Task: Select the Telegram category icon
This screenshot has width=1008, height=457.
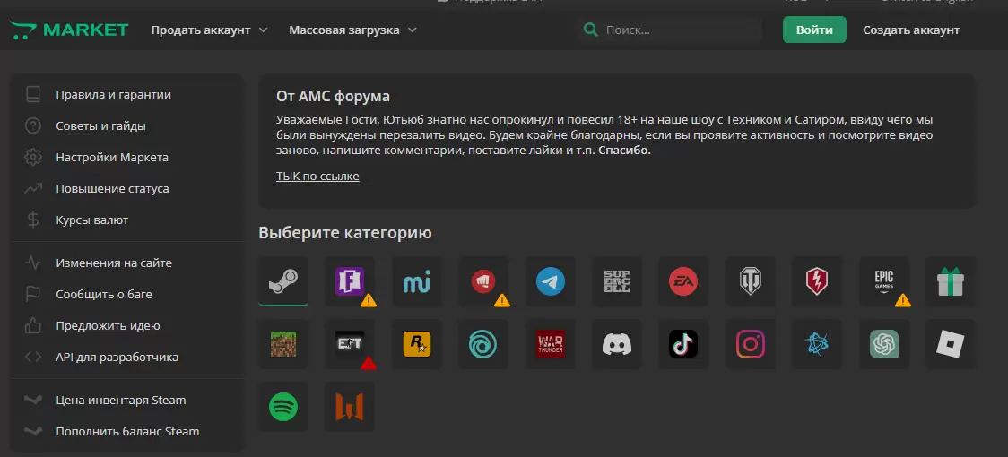Action: click(x=551, y=280)
